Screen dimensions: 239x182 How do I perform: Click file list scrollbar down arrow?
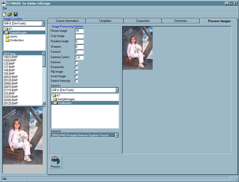44,103
